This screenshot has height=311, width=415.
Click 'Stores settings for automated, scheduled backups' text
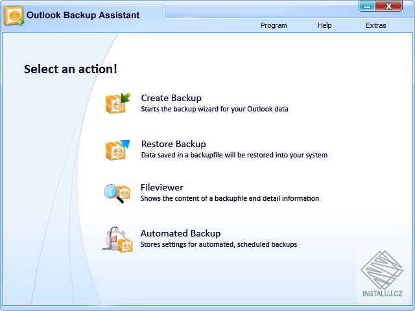point(219,244)
